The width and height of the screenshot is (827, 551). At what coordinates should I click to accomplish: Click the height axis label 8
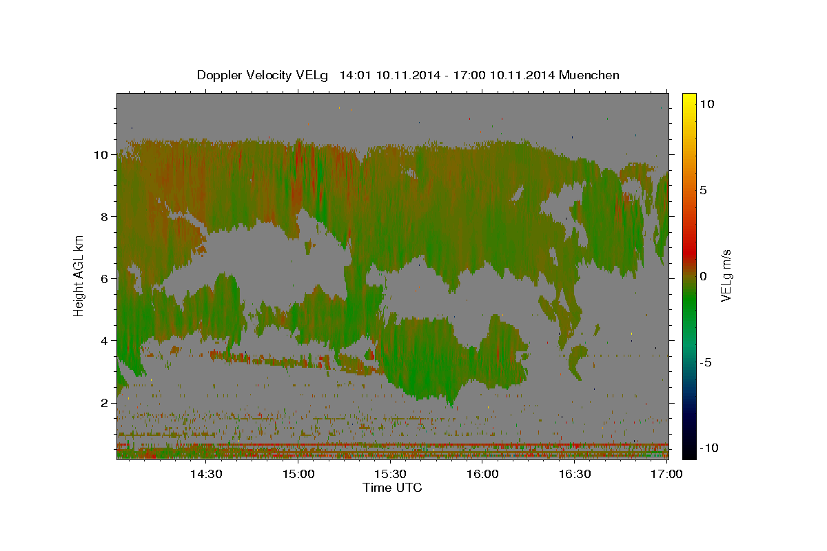[105, 217]
